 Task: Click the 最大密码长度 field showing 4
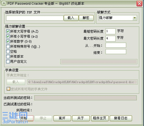[111, 38]
